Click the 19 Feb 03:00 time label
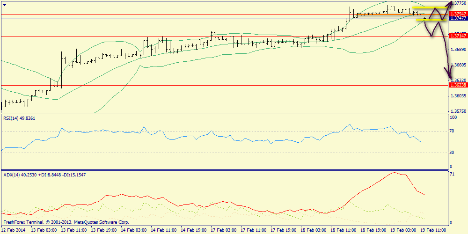 point(402,231)
